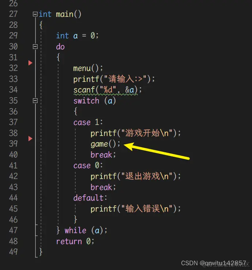Collapse the switch (a) fold box

point(35,100)
